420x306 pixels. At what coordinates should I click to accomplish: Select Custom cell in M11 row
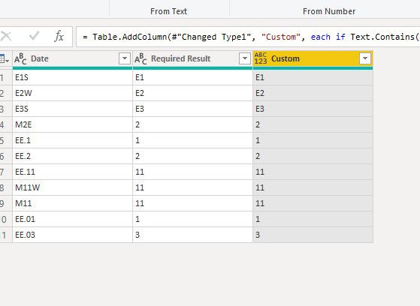point(313,203)
